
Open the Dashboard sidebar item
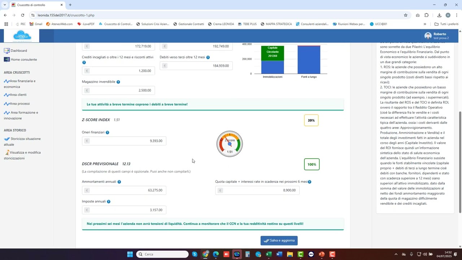pyautogui.click(x=19, y=51)
